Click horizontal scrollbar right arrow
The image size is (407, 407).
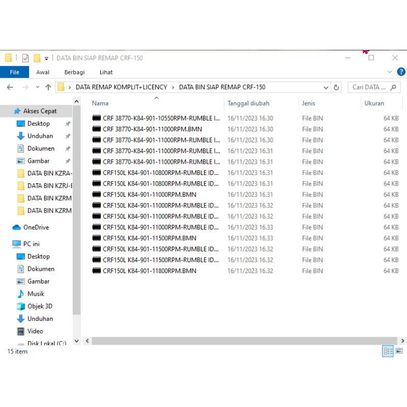pos(402,341)
